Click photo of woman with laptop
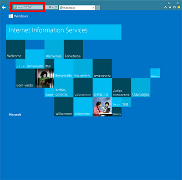182x180 pixels. [45, 78]
